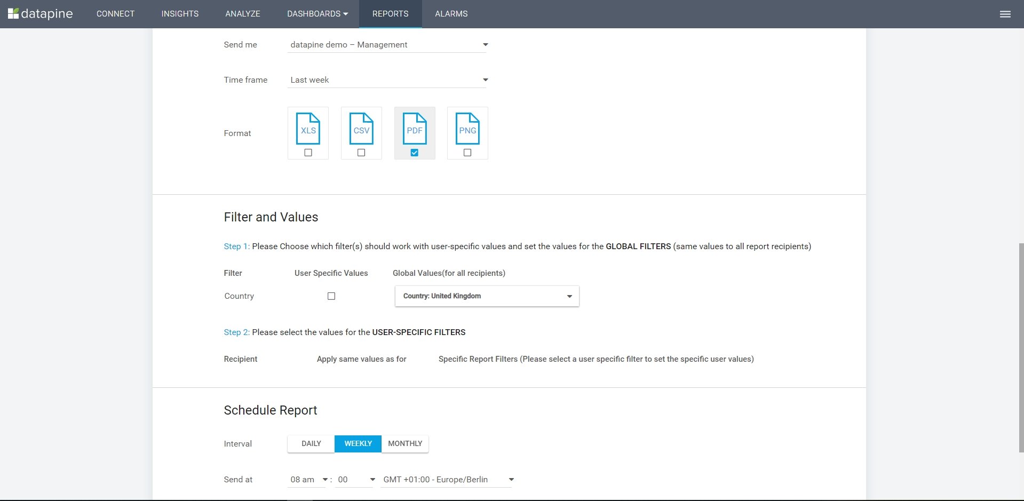Open the hamburger menu icon
1024x501 pixels.
[x=1005, y=14]
